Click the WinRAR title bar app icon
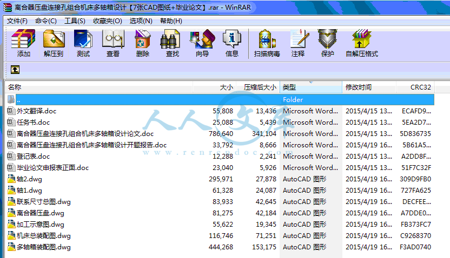This screenshot has height=258, width=450. (x=8, y=7)
